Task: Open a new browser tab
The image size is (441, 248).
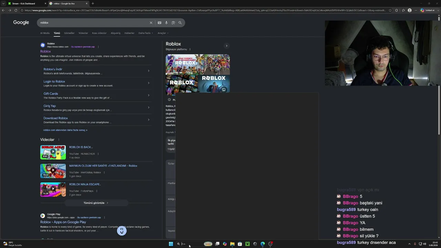Action: click(x=93, y=3)
